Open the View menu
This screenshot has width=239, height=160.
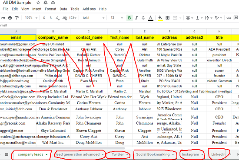pos(25,9)
